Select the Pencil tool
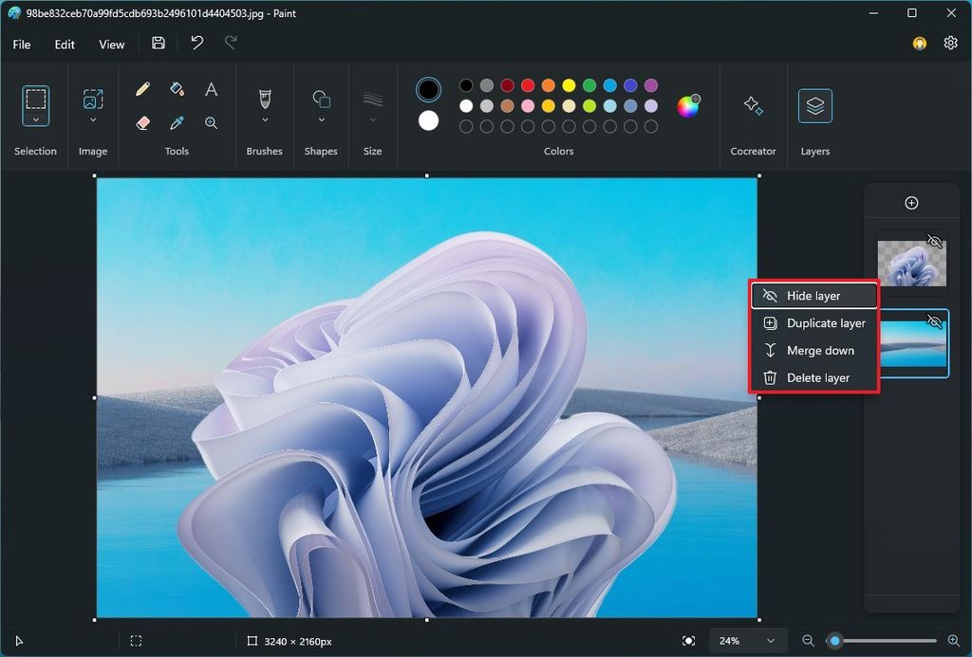Viewport: 972px width, 657px height. [x=142, y=88]
